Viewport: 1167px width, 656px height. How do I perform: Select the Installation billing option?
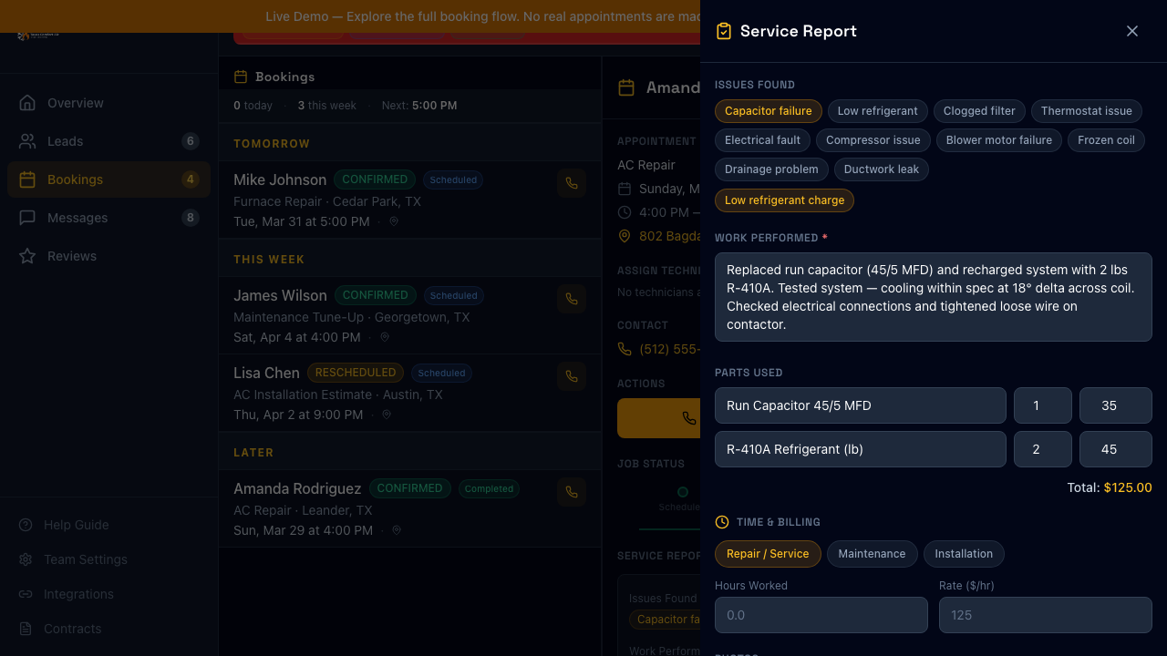coord(964,554)
